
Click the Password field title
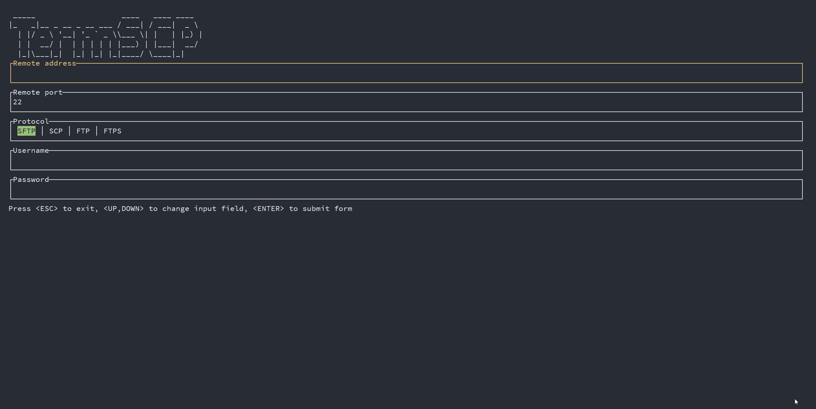(x=31, y=180)
